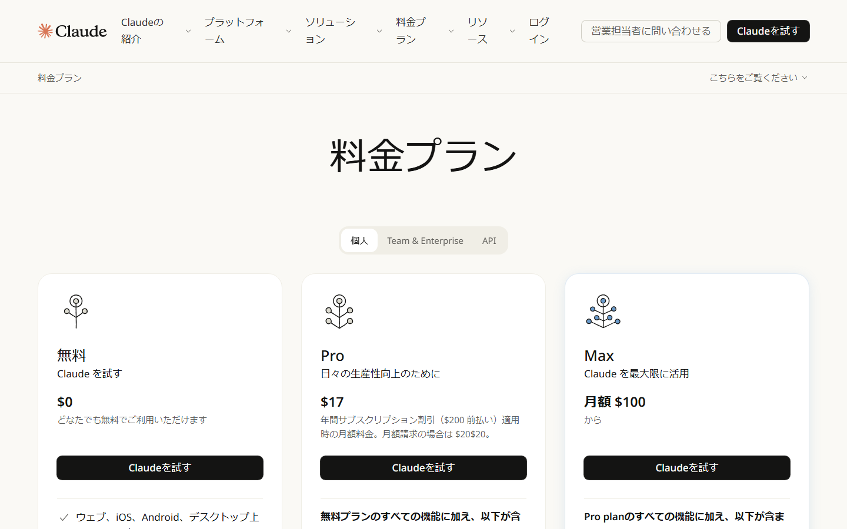
Task: Click Claudeを試す under the 無料 plan
Action: click(x=160, y=468)
